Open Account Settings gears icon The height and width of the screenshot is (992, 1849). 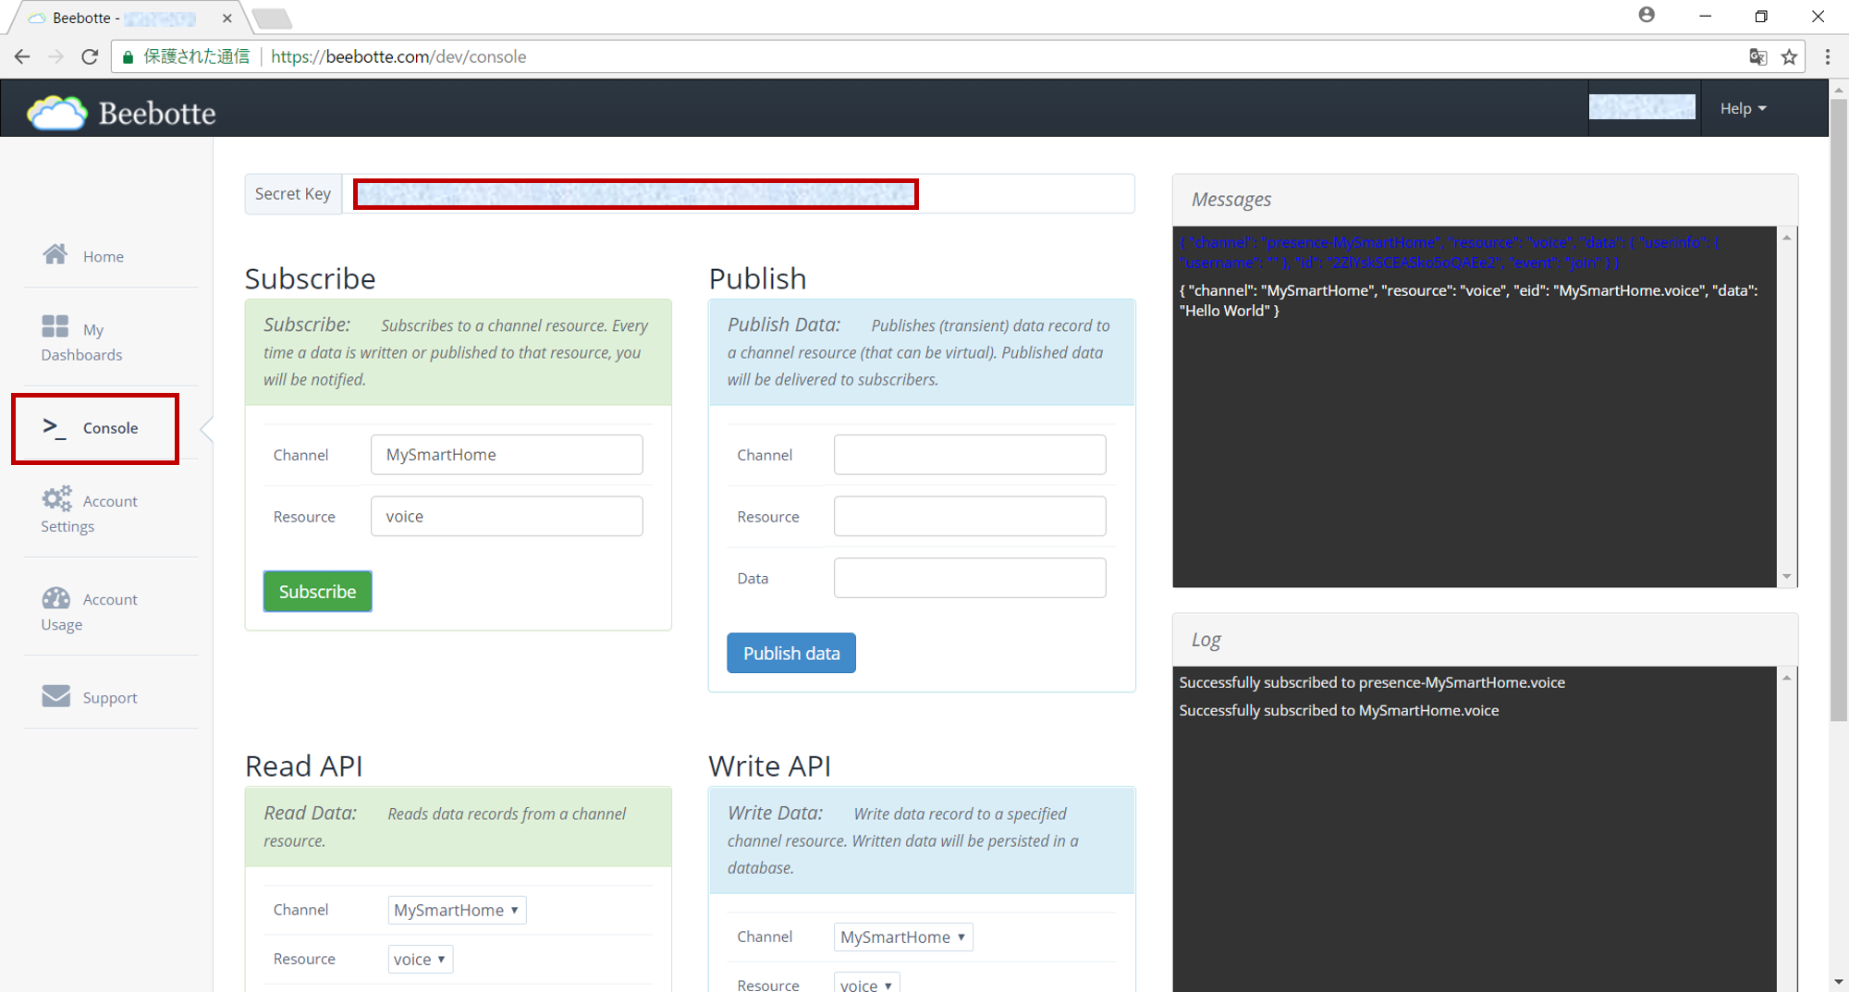56,499
